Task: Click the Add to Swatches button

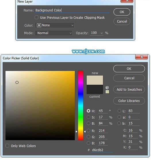Action: pos(129,90)
